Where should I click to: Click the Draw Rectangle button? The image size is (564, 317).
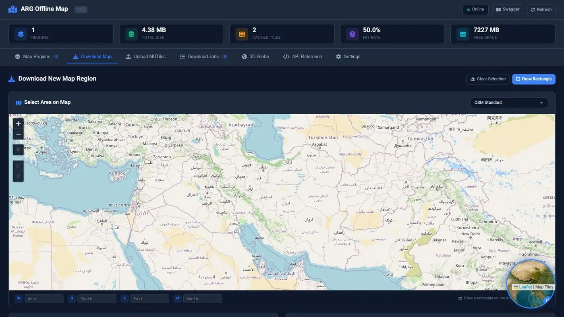[534, 79]
